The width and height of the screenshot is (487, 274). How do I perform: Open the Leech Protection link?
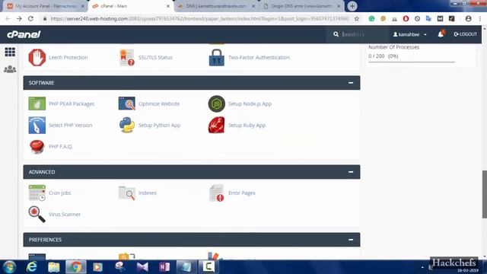(x=68, y=58)
